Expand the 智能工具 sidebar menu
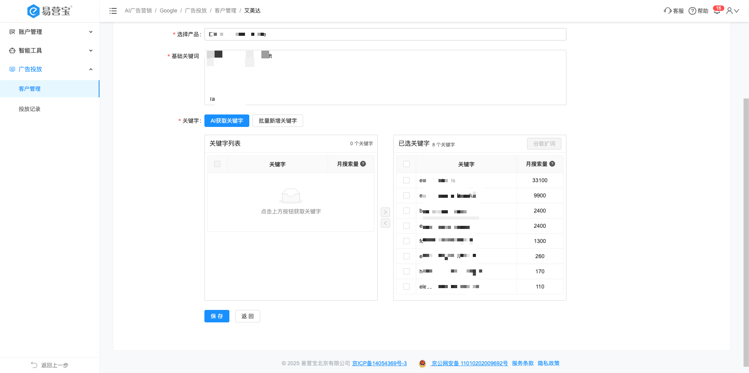The image size is (749, 373). pyautogui.click(x=50, y=51)
